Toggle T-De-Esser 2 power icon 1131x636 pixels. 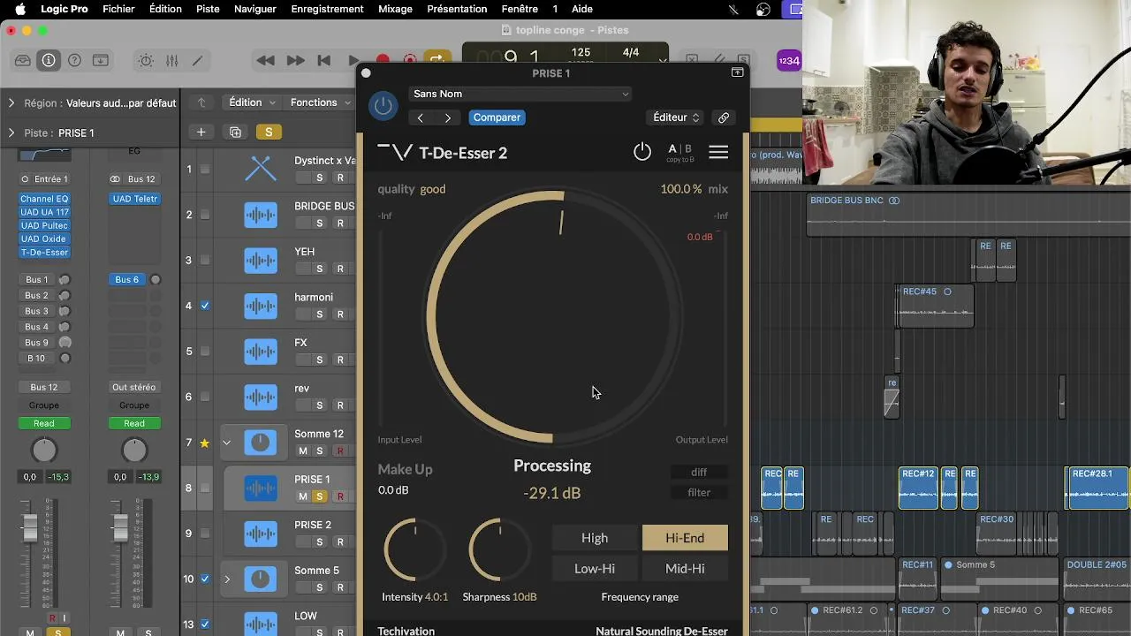click(642, 152)
